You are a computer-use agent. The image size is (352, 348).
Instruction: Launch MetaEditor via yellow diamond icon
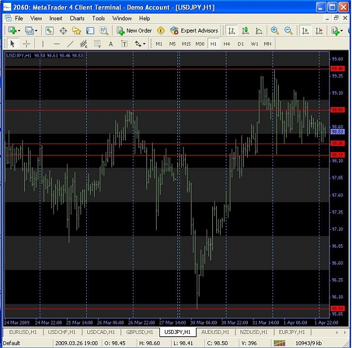[161, 30]
